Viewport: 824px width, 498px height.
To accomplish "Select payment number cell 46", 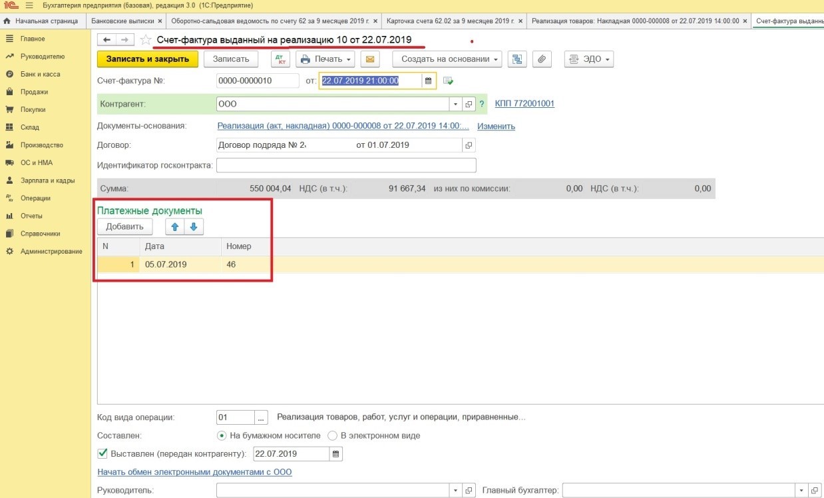I will click(x=246, y=264).
